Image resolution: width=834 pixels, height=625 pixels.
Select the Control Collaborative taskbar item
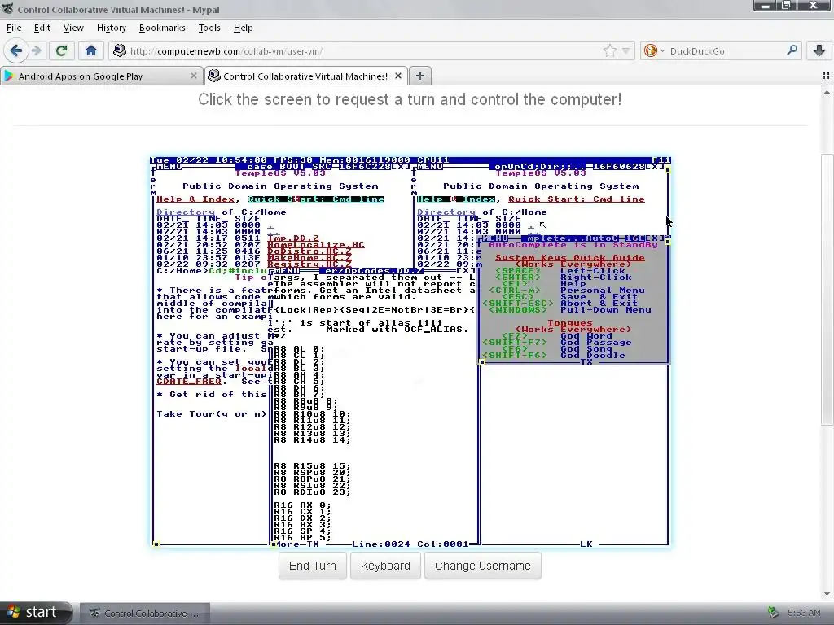click(145, 614)
